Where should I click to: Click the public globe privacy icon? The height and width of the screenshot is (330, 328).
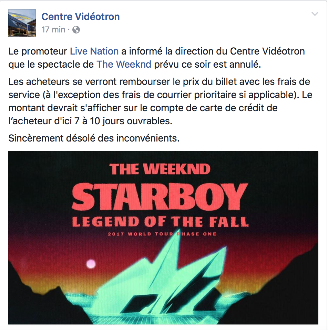[76, 30]
